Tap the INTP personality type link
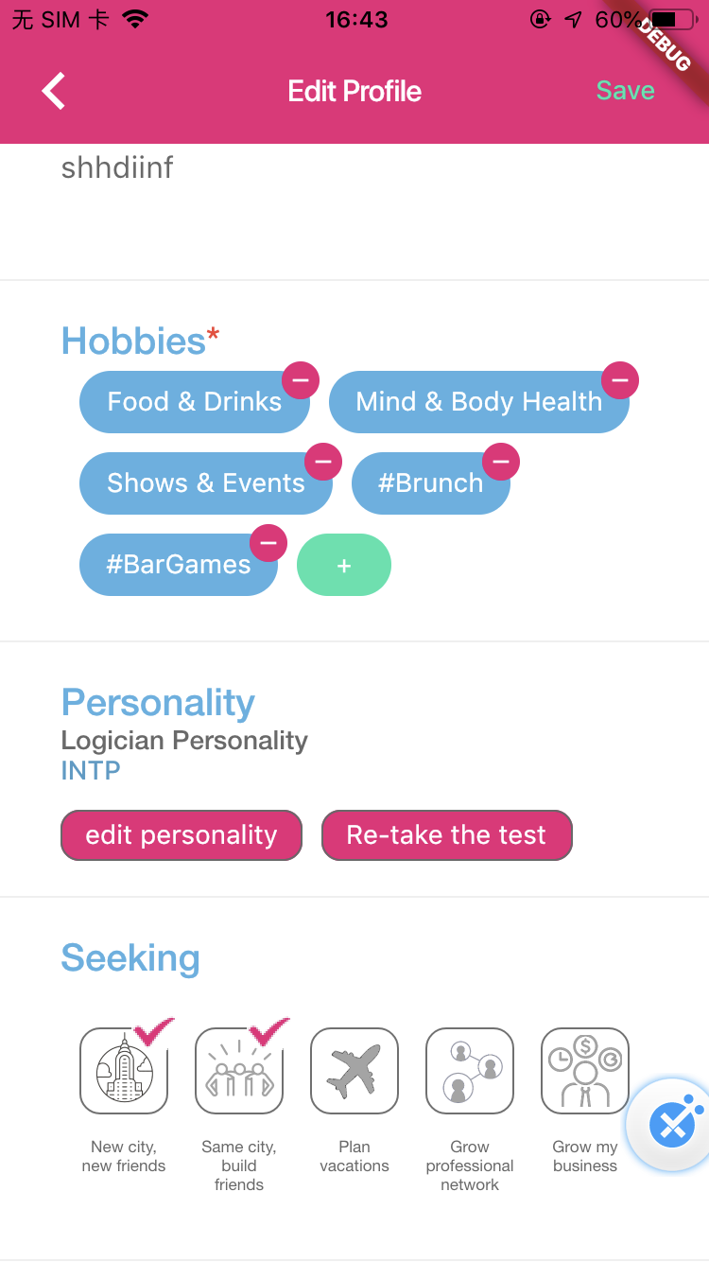This screenshot has height=1262, width=709. pyautogui.click(x=91, y=771)
